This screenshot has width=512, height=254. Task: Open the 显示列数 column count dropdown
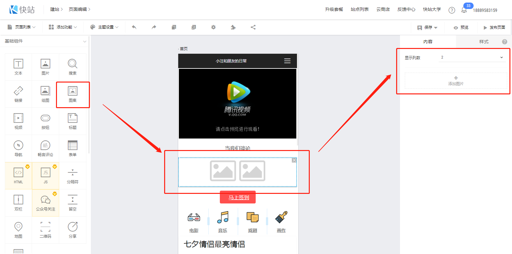(x=472, y=58)
